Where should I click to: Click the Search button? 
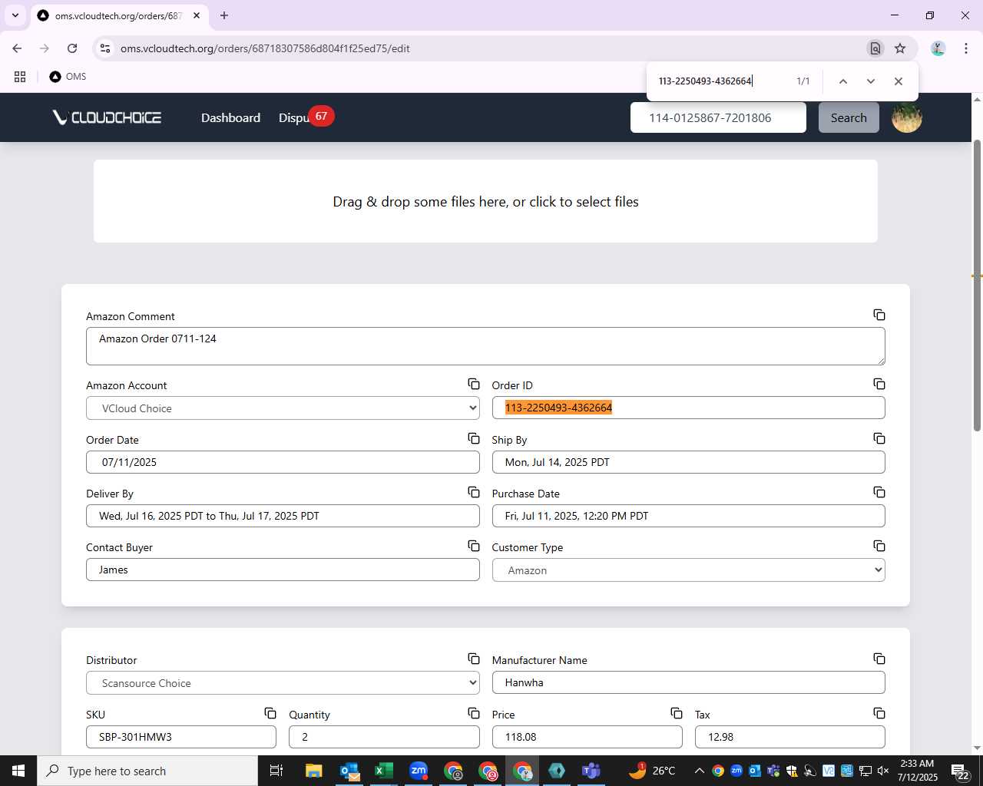[849, 117]
